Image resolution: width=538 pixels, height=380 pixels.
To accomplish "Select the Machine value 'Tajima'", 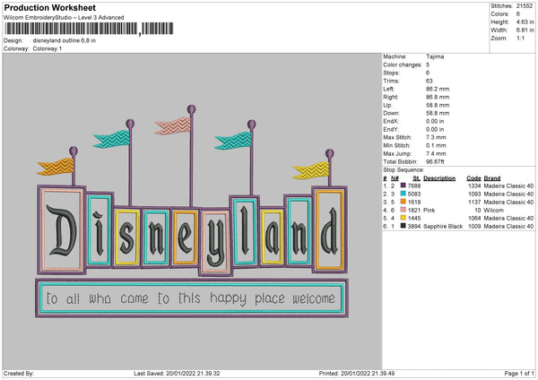I will (x=435, y=56).
